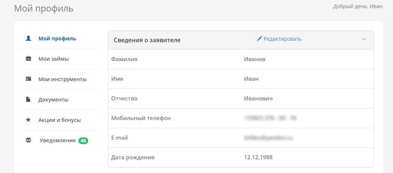The image size is (393, 173).
Task: Click the card icon for Мои инструменты
Action: click(x=29, y=79)
